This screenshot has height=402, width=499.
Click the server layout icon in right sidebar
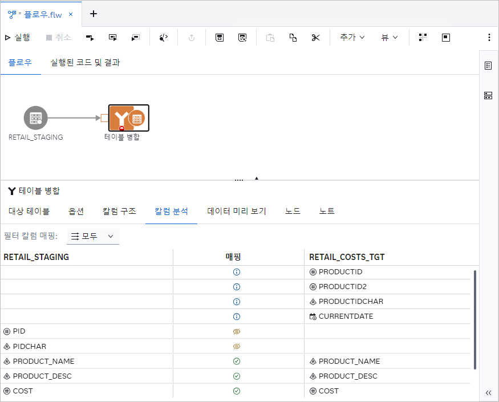(x=488, y=95)
